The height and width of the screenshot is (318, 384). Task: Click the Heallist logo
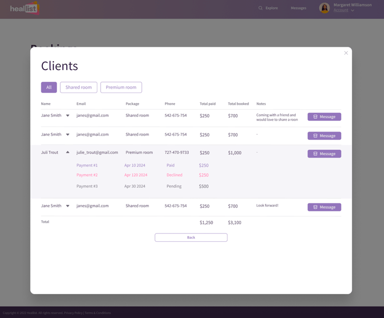[x=25, y=8]
